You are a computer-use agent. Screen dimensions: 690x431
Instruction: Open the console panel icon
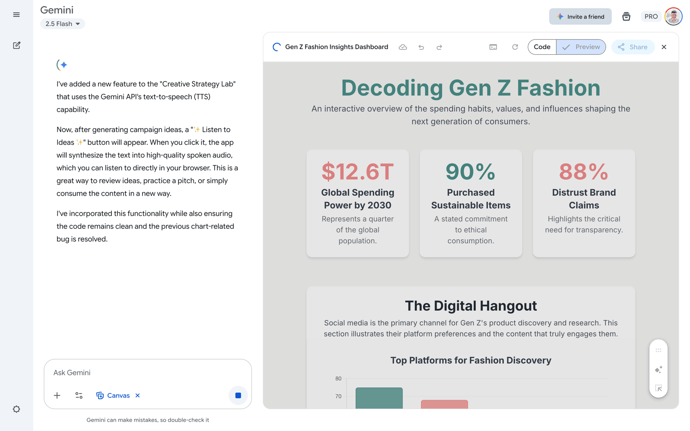click(493, 47)
